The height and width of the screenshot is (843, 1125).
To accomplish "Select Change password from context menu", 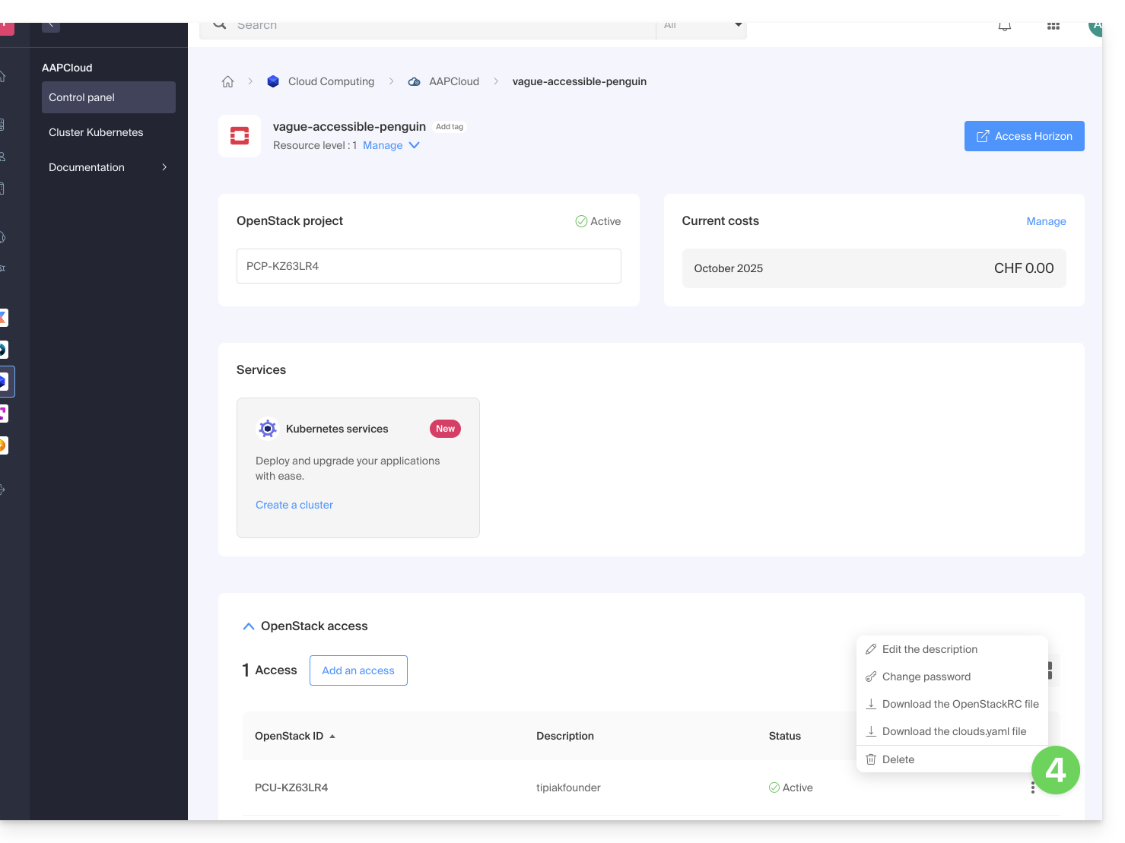I will 926,677.
